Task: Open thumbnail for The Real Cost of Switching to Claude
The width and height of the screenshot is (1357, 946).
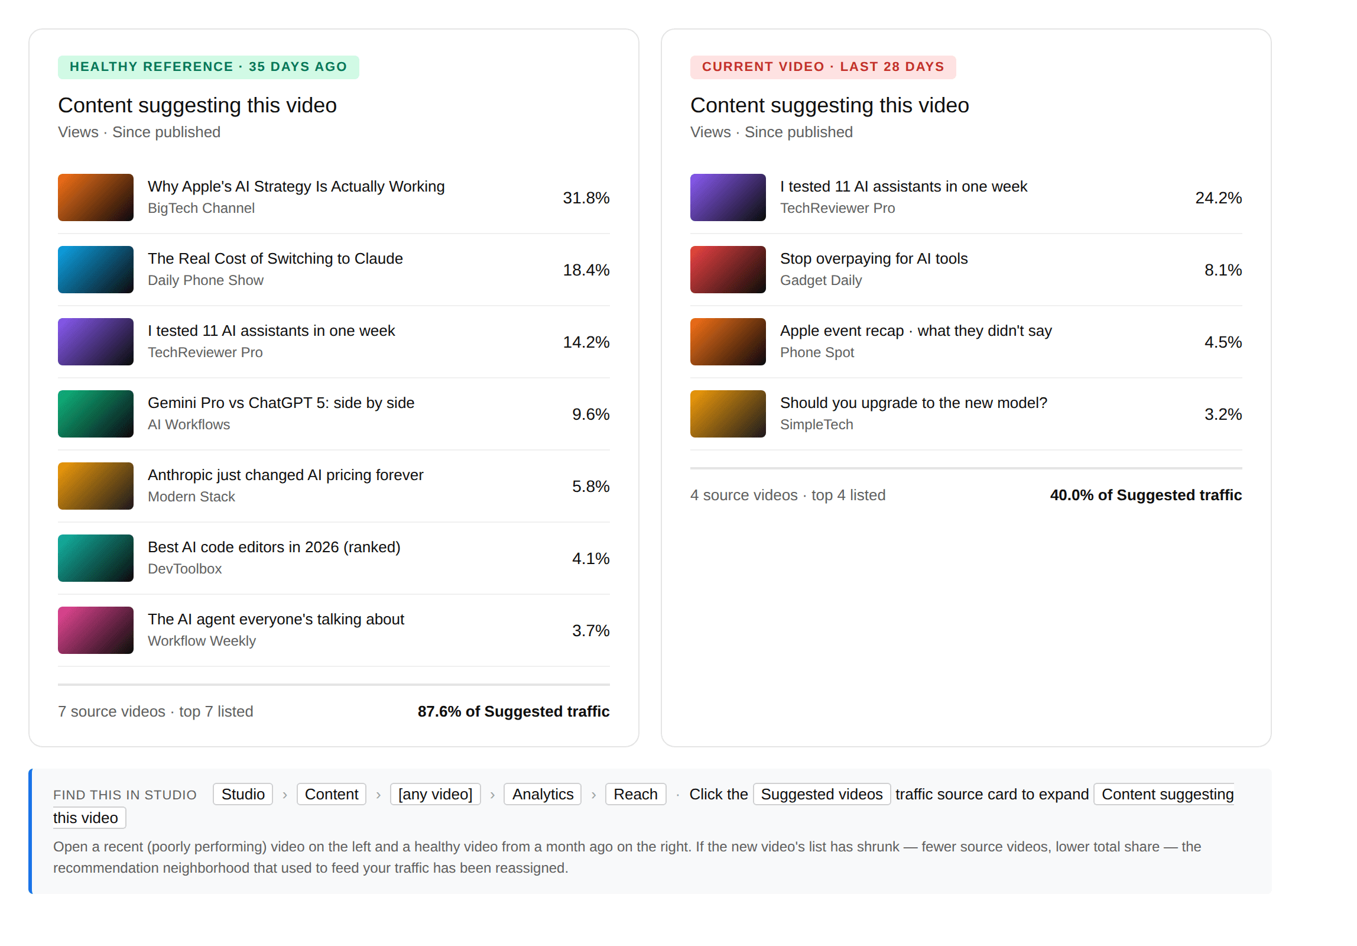Action: click(x=96, y=270)
